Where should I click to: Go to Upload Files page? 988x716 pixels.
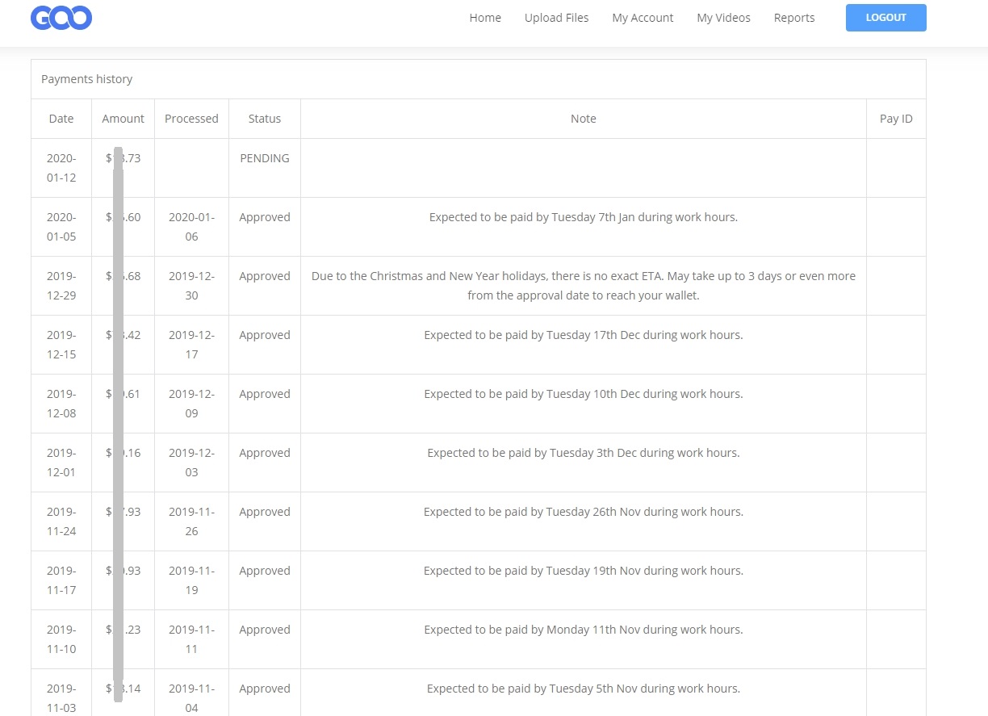(557, 18)
